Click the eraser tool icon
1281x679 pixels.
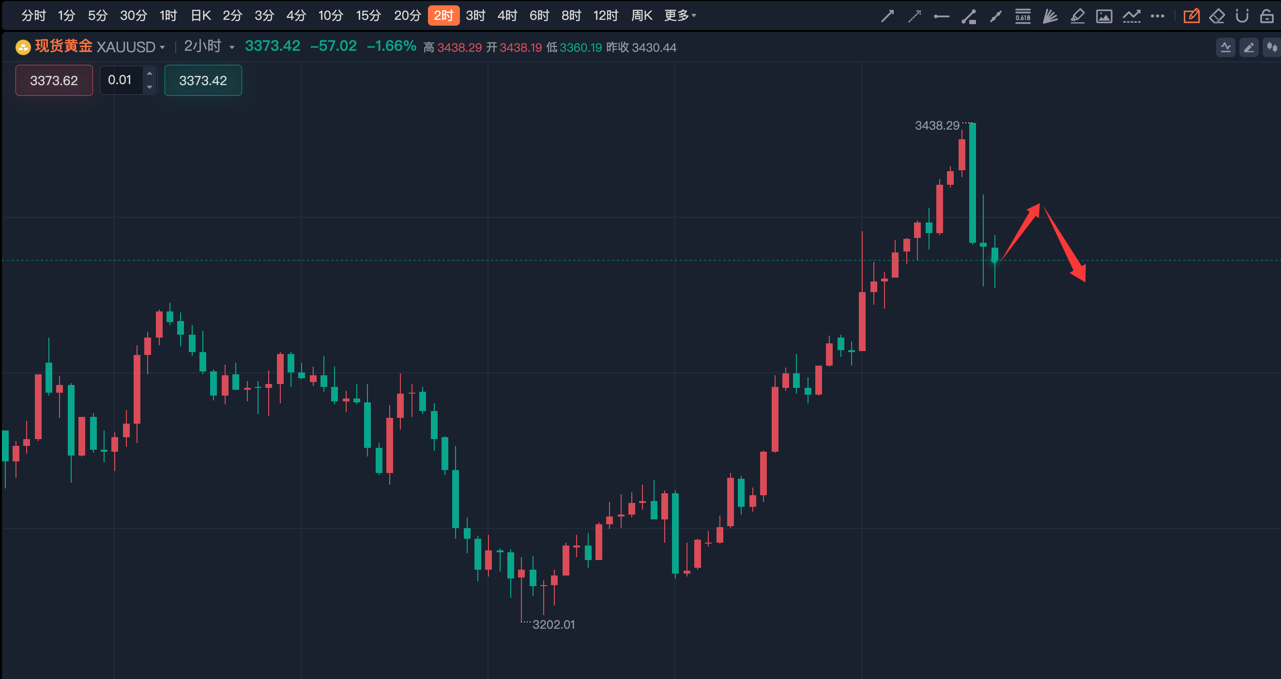point(1216,16)
